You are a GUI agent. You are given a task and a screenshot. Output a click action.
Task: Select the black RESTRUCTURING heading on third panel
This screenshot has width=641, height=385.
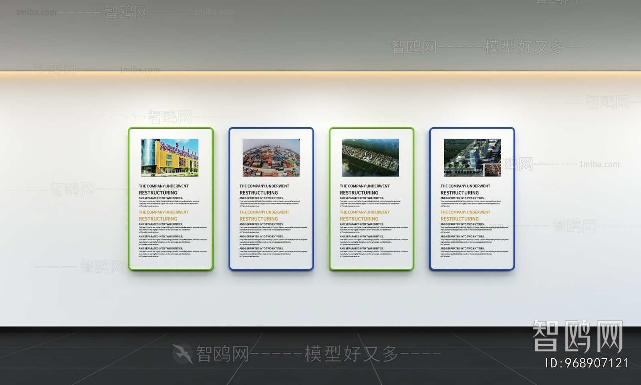(x=359, y=192)
